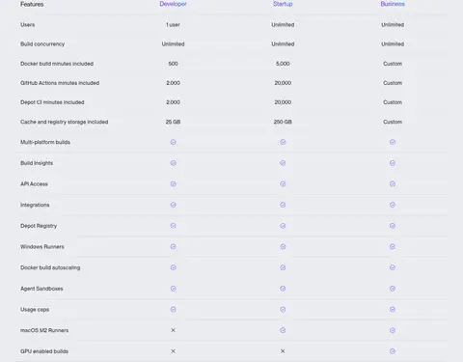
Task: Click the Depot Registry checkmark under Developer
Action: point(173,226)
